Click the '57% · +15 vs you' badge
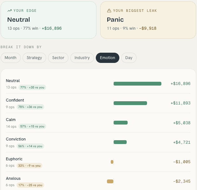Viewport: 197px width, 190px height. tap(32, 126)
